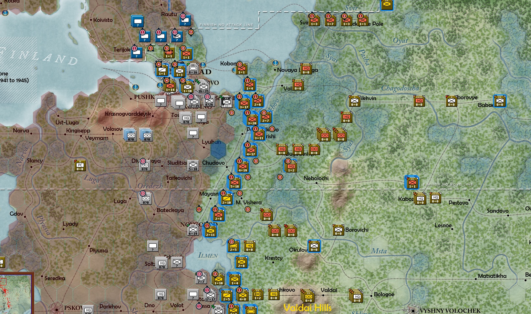The image size is (531, 314).
Task: Click the yellow 4=8 infantry counter
Action: tap(243, 296)
